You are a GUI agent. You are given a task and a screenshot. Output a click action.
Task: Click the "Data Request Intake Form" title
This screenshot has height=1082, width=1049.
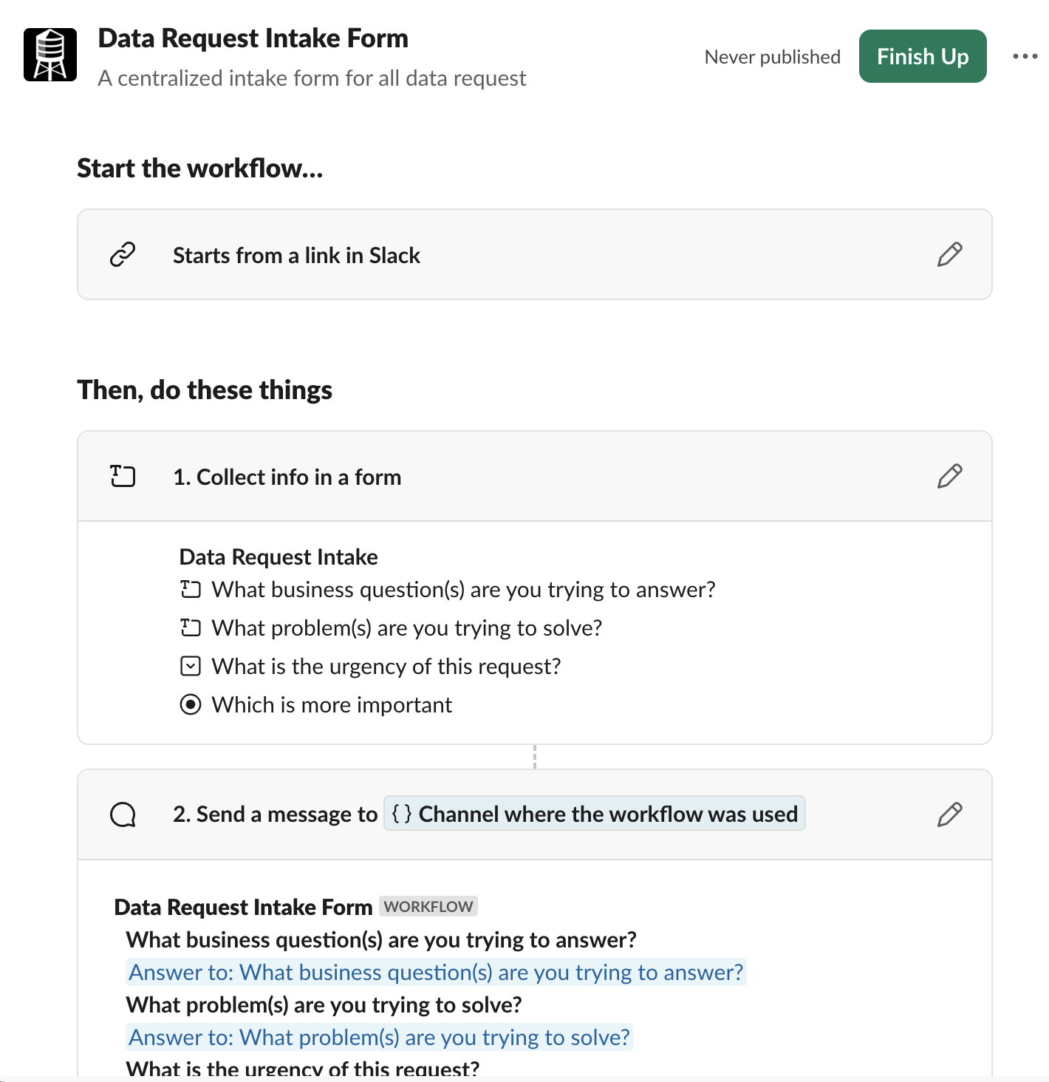[x=253, y=38]
